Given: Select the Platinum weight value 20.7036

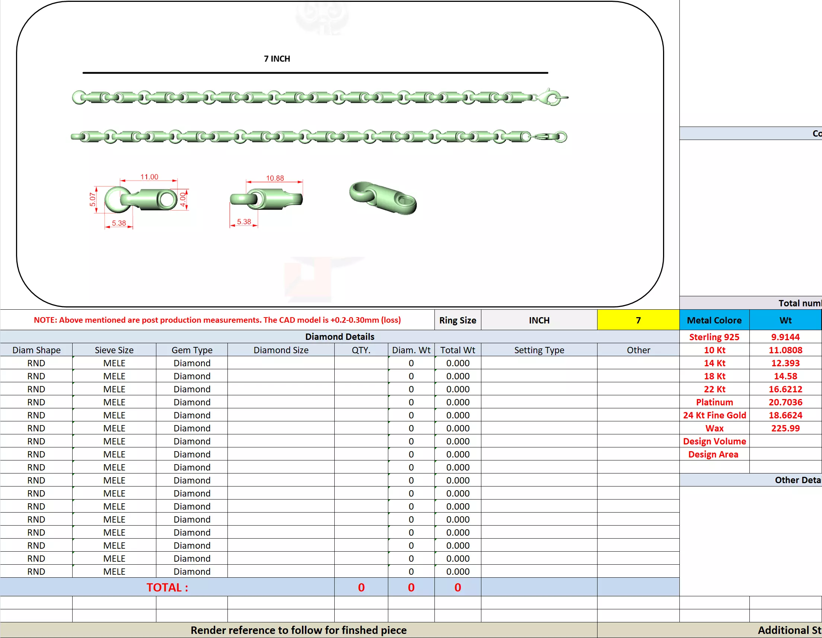Looking at the screenshot, I should [x=785, y=402].
